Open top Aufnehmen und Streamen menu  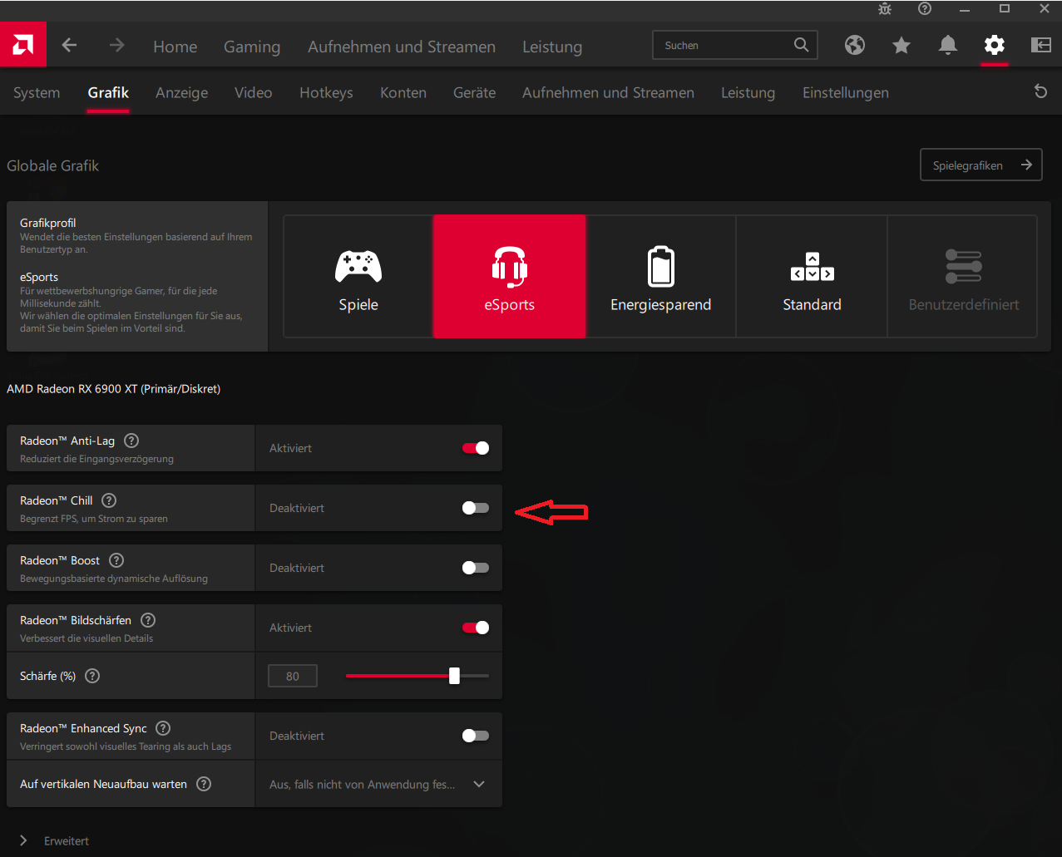click(x=402, y=47)
